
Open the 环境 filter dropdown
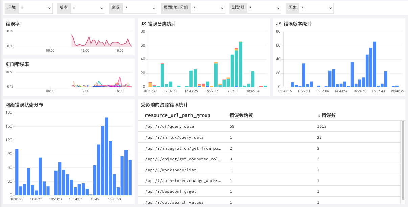tap(36, 8)
